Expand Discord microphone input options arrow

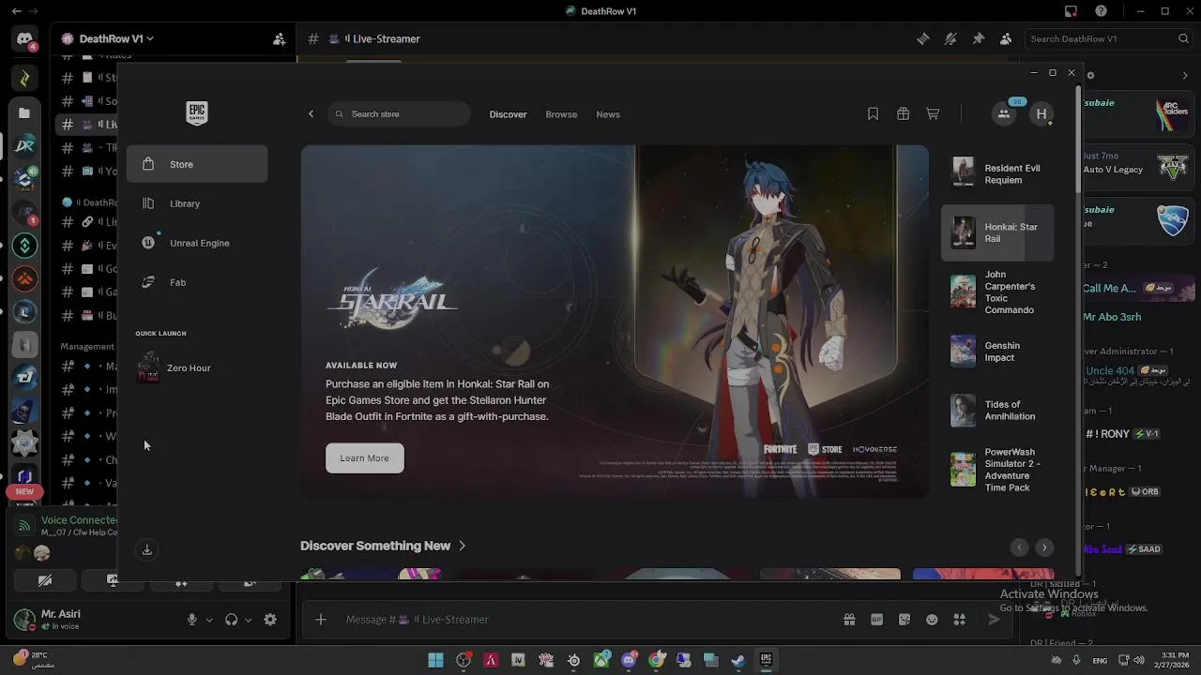pos(209,620)
